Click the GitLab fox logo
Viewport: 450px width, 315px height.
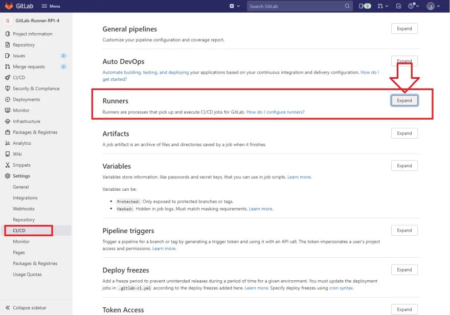9,6
